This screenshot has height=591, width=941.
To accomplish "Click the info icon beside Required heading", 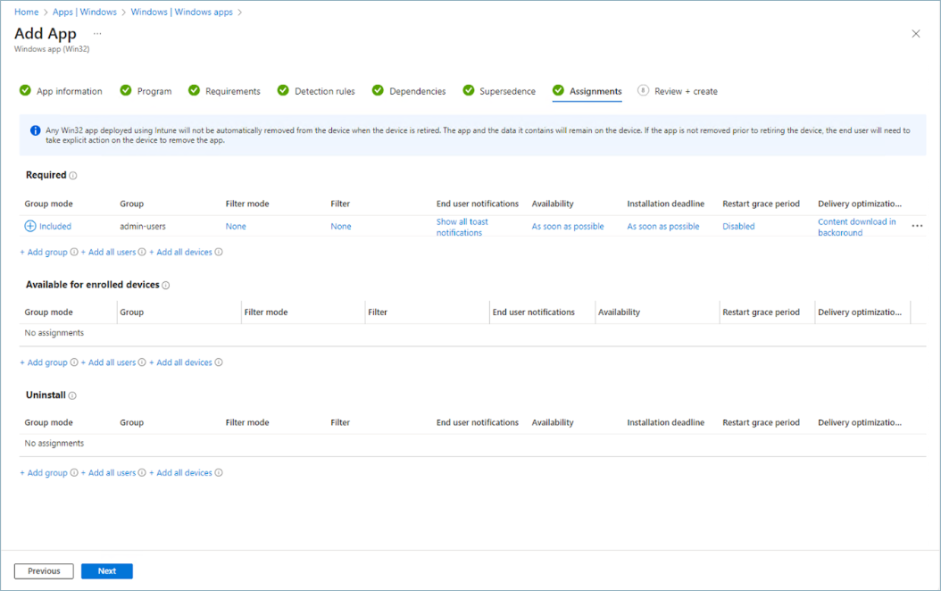I will click(x=74, y=175).
